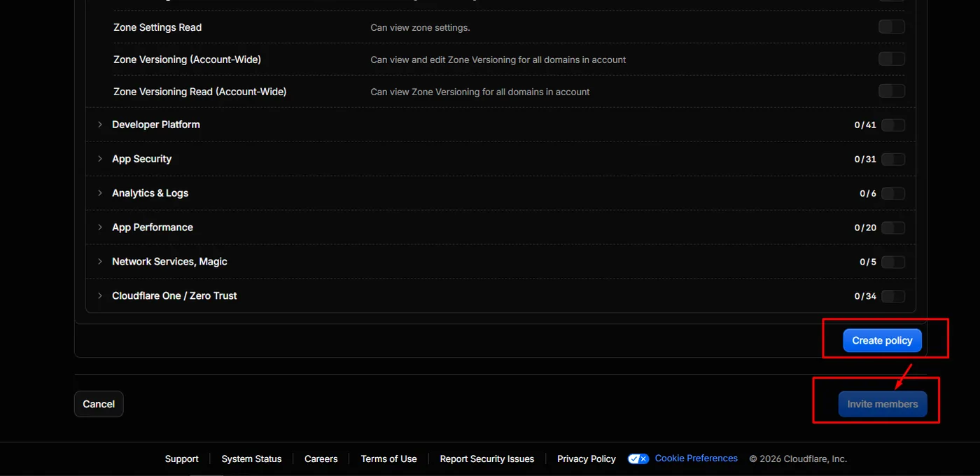Enable all Developer Platform permissions toggle

click(893, 125)
